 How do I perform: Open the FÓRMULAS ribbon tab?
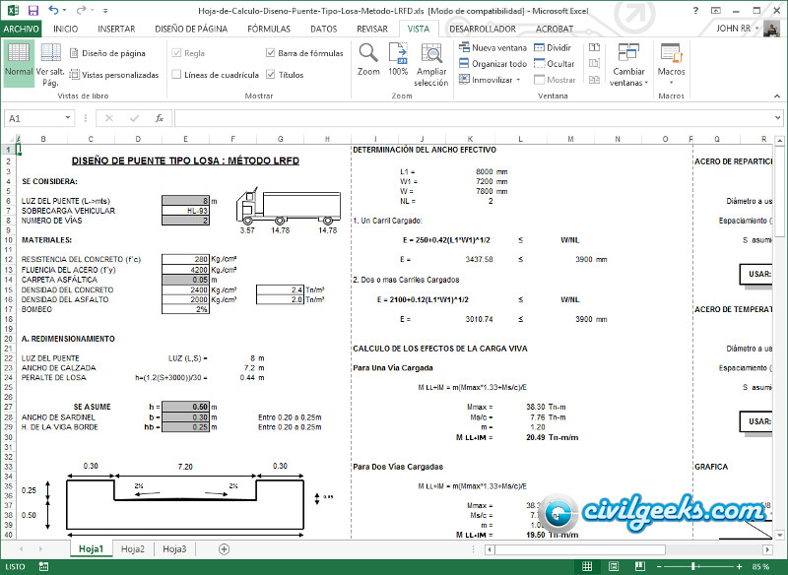pyautogui.click(x=269, y=29)
